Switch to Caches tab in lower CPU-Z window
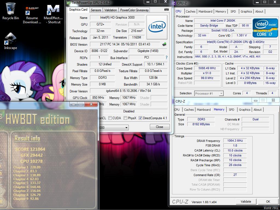The height and width of the screenshot is (210, 280). pos(189,110)
